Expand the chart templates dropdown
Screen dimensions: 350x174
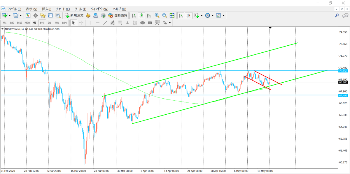(224, 15)
